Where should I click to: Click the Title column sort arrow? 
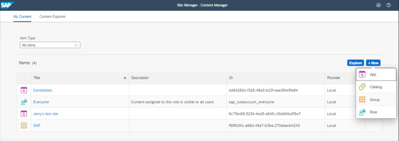point(125,78)
